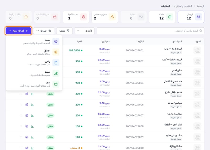Click the اسم المنتج column header
This screenshot has width=210, height=150.
pyautogui.click(x=177, y=41)
